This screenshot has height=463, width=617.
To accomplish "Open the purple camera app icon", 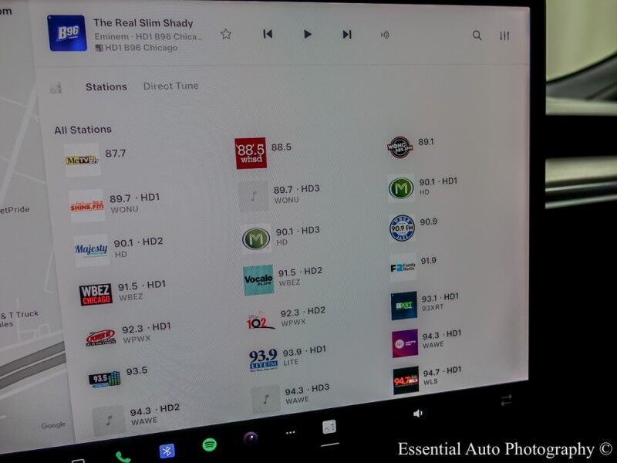I will [x=250, y=438].
